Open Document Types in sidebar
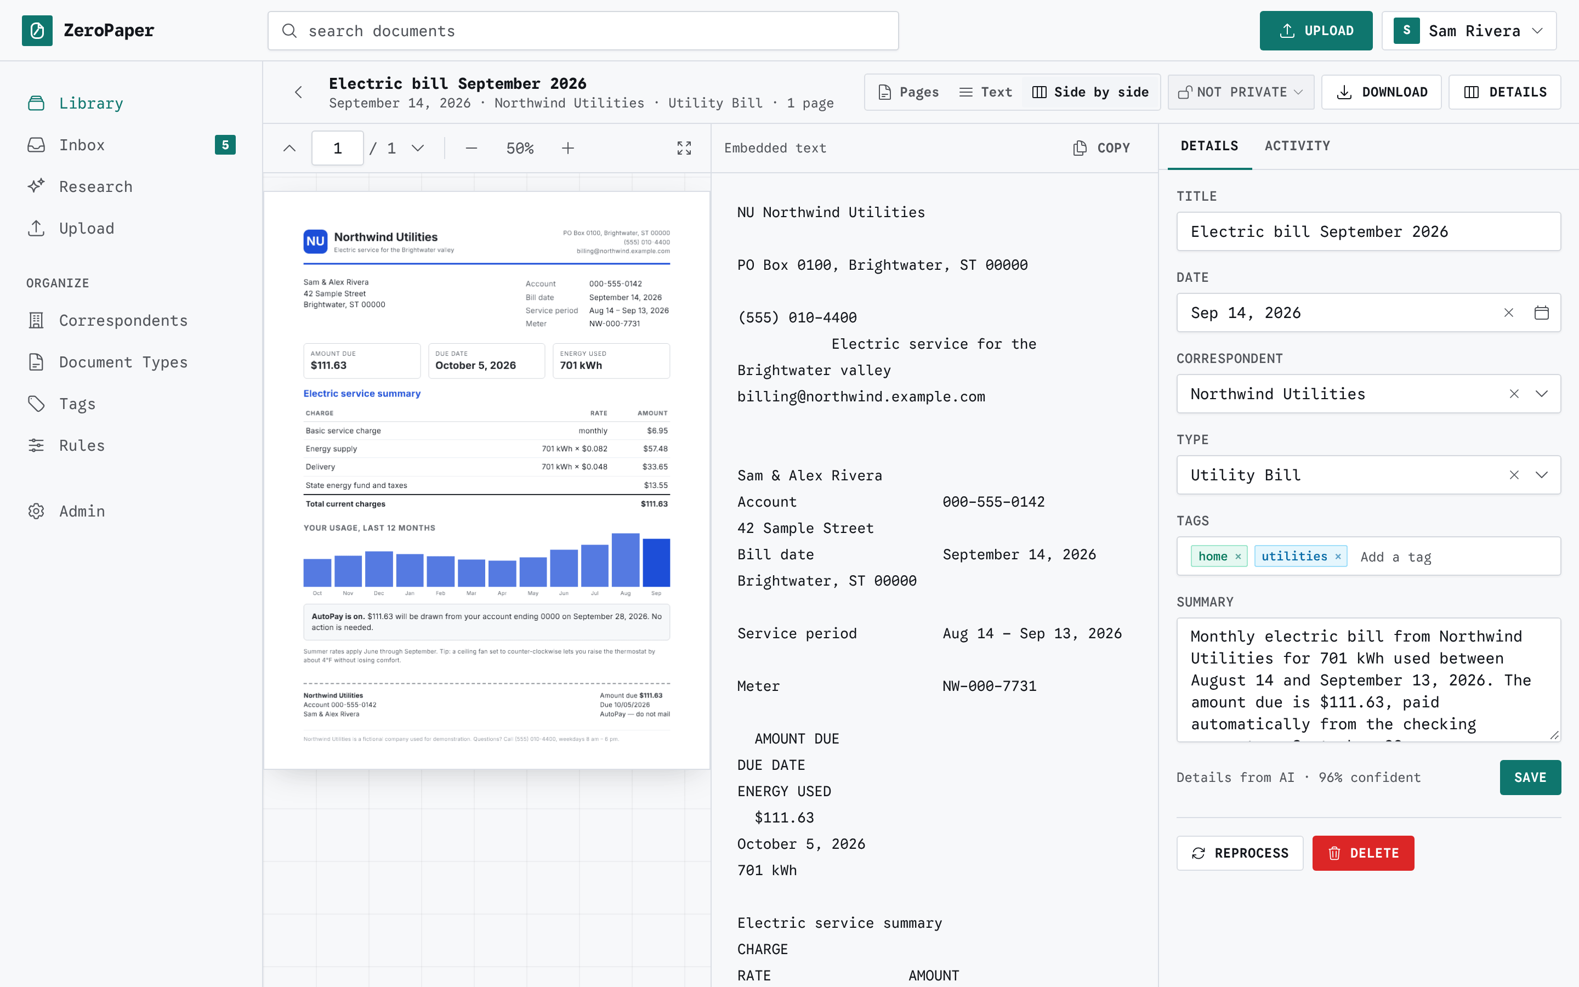 pos(131,362)
